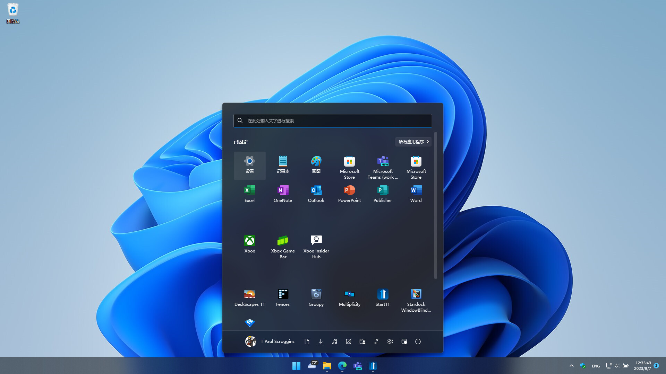
Task: Open the 画图 paint app
Action: click(316, 165)
